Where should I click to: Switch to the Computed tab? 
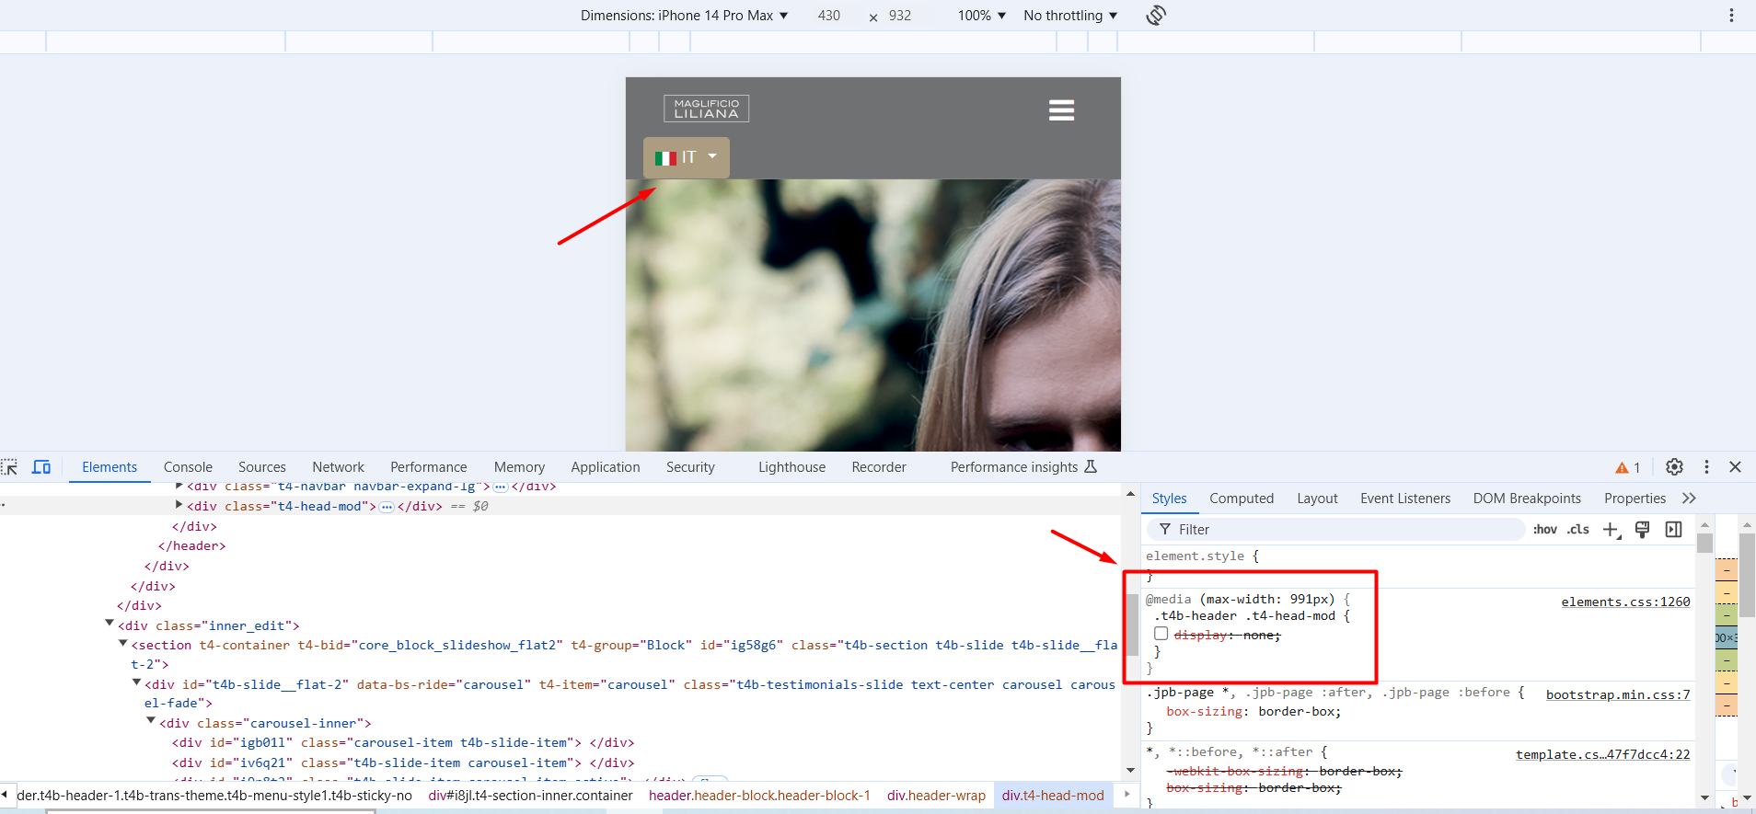point(1241,499)
